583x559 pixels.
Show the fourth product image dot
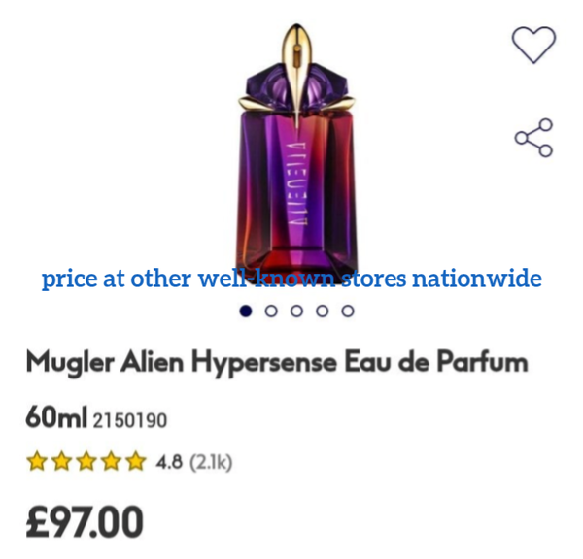pos(322,311)
